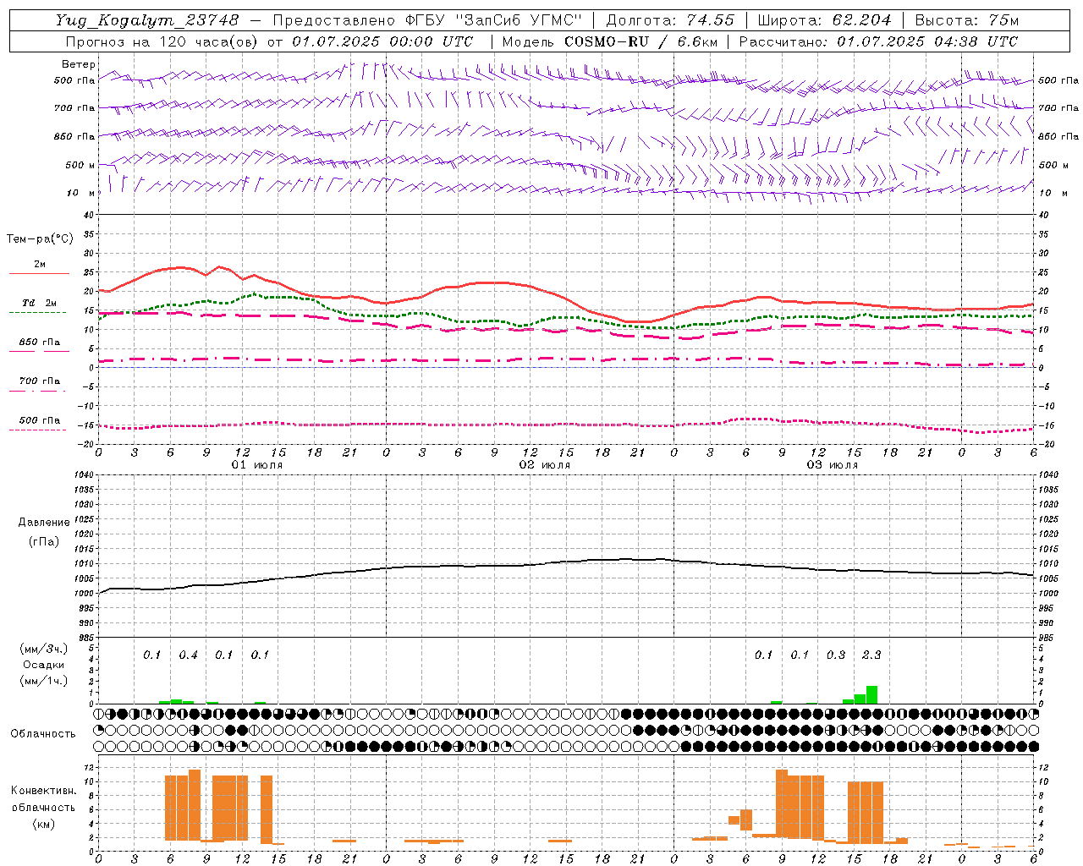Select the text Предоставлено ФГБУ "ЗапСиб УГМС"
Viewport: 1083px width, 866px height.
(428, 20)
